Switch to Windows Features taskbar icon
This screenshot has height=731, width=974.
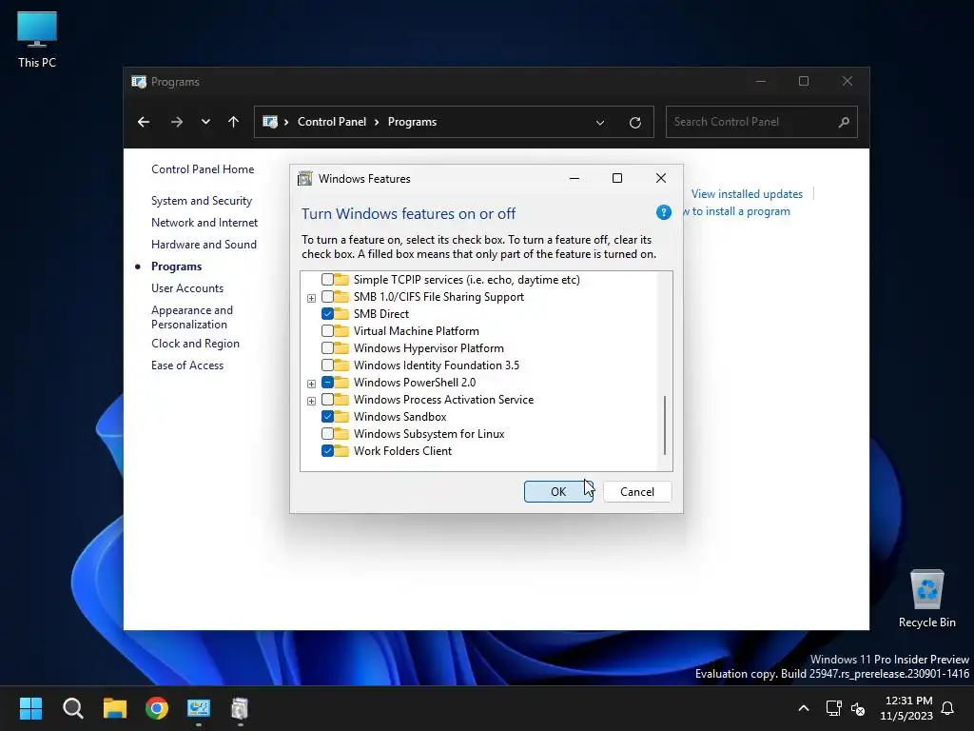240,708
